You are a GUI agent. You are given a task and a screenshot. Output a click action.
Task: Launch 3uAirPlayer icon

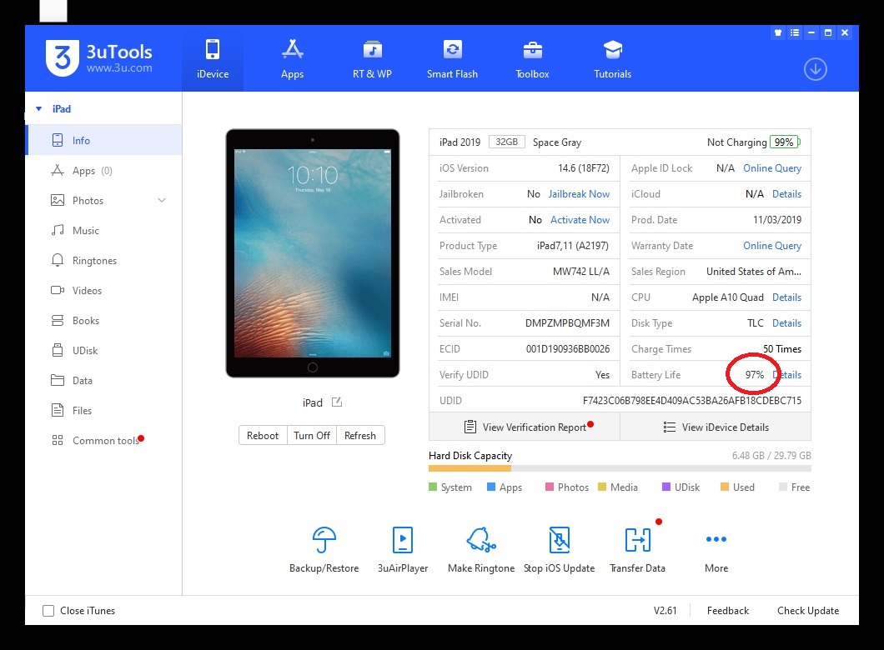(x=403, y=540)
